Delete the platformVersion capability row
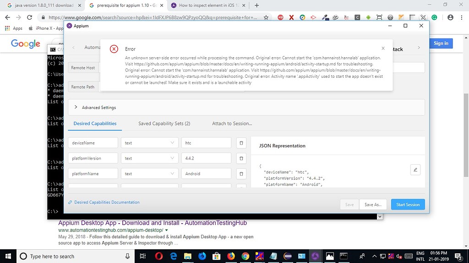 [x=241, y=158]
